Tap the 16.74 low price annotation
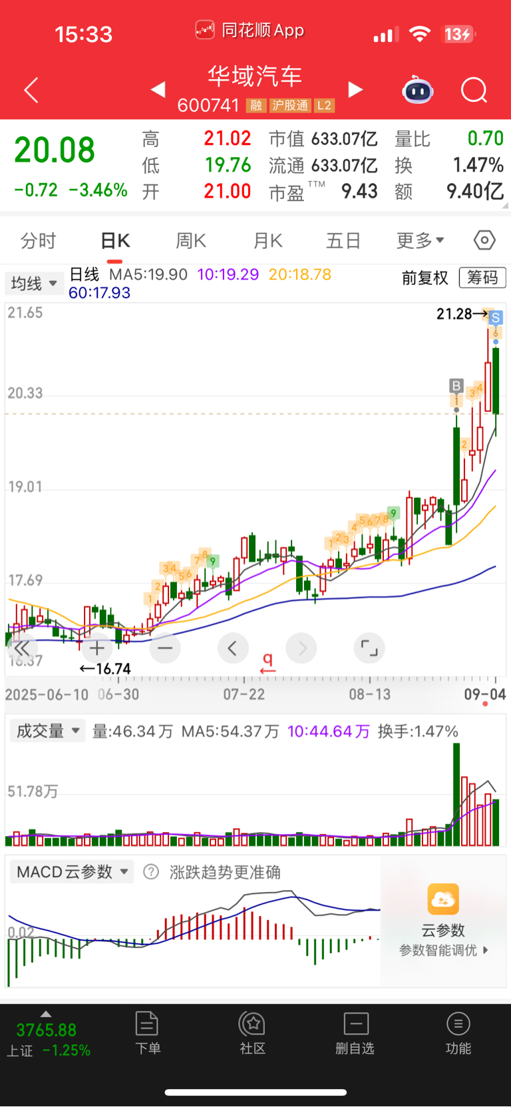 (112, 668)
